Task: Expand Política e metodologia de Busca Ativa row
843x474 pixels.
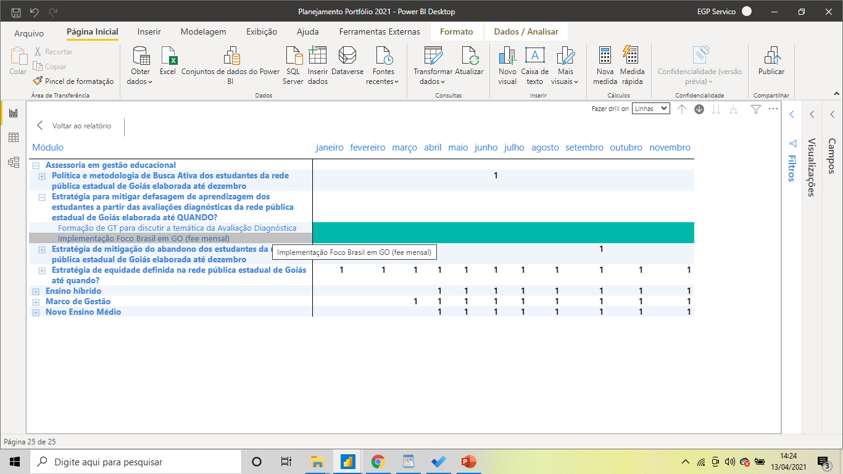Action: pos(42,176)
